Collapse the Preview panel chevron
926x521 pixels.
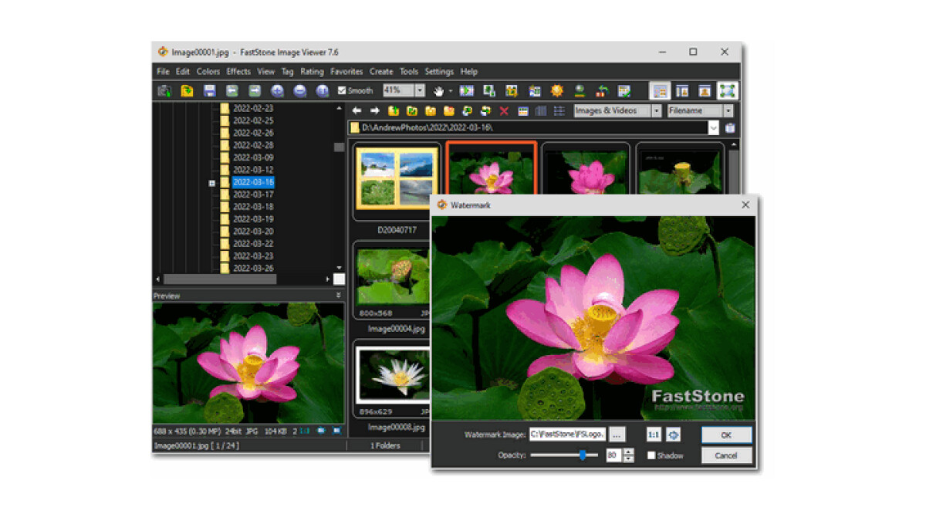click(x=338, y=296)
